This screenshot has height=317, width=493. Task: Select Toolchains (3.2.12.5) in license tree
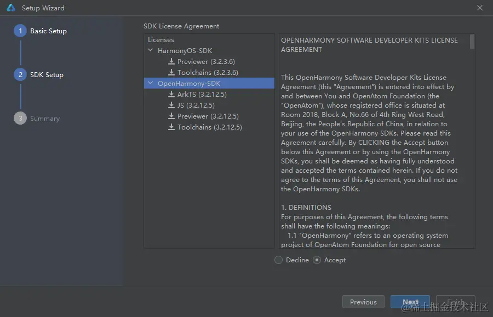[x=209, y=127]
